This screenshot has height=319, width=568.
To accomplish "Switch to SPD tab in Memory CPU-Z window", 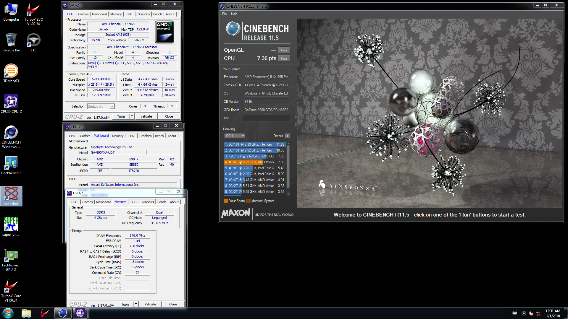I will pyautogui.click(x=133, y=202).
